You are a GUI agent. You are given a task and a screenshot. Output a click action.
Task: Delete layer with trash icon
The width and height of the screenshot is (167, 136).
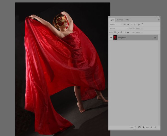155,127
